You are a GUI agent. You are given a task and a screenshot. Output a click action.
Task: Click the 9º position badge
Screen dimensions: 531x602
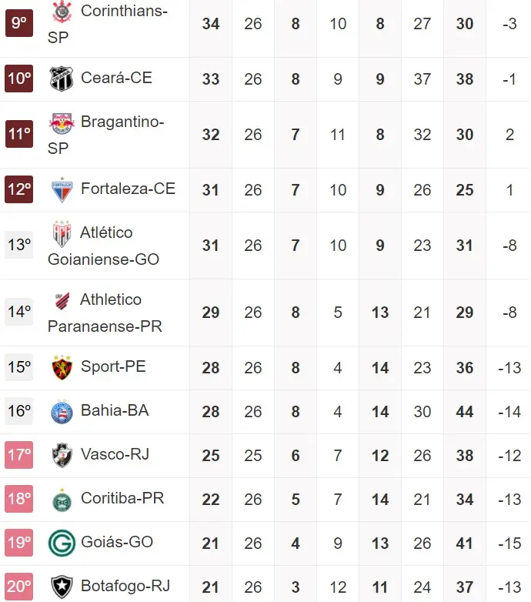pos(18,23)
